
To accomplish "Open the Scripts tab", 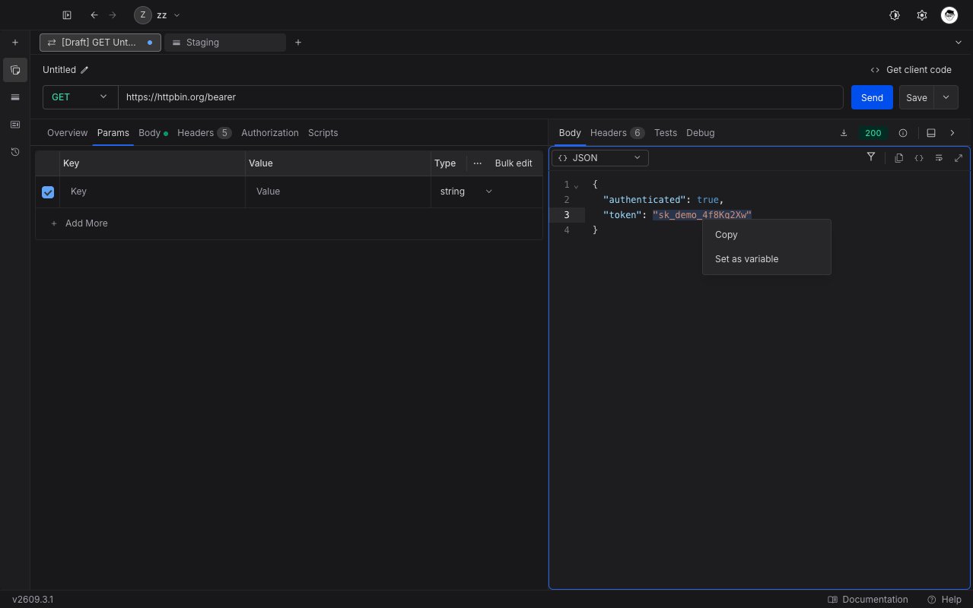I will pyautogui.click(x=323, y=133).
